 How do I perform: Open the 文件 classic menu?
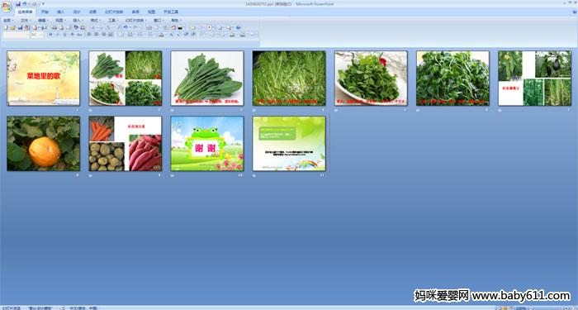click(26, 21)
